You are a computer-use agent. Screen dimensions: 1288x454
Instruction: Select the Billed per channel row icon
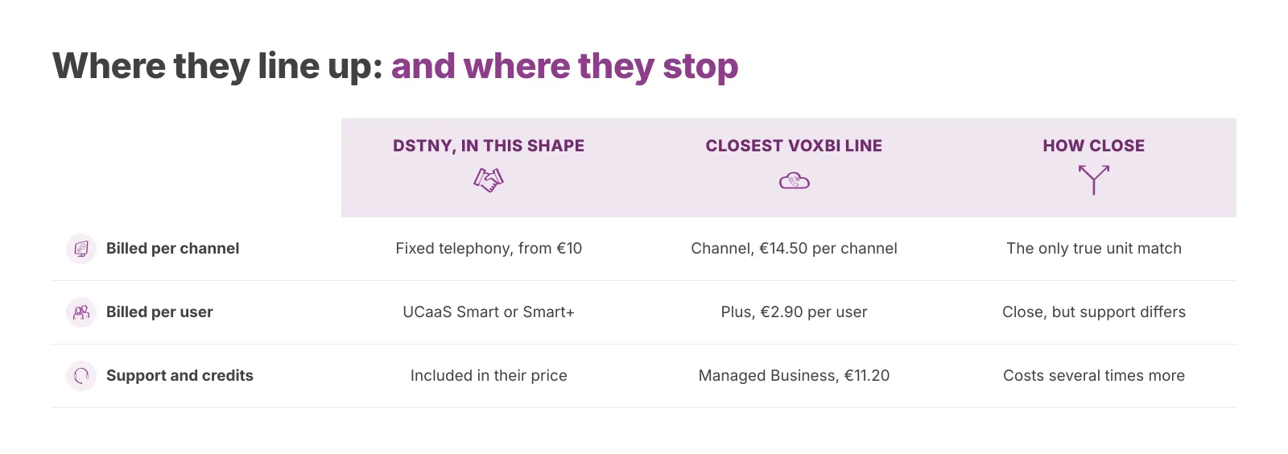tap(81, 249)
